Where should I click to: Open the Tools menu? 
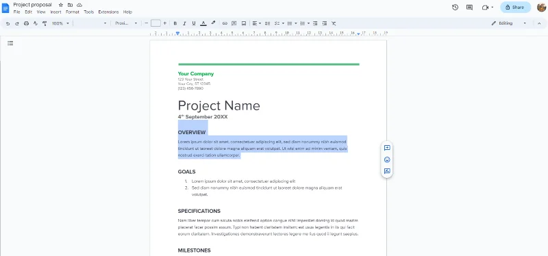[89, 12]
